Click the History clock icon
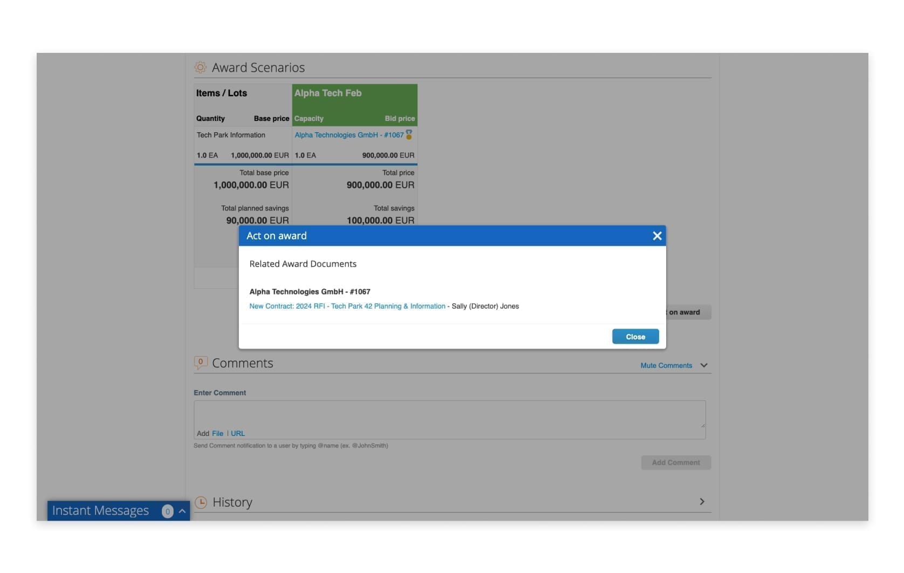 [200, 502]
